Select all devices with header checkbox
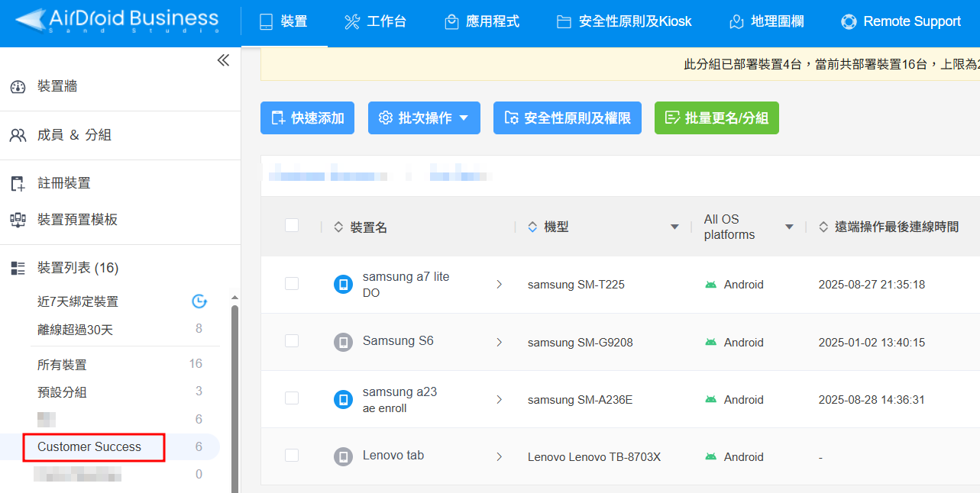980x493 pixels. tap(292, 225)
